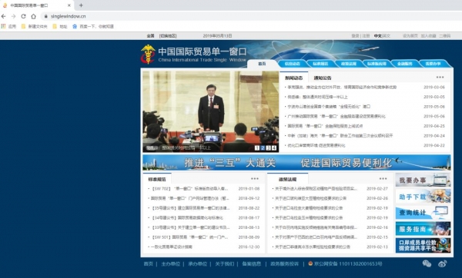Open the 我要办事 side banner
This screenshot has height=278, width=462.
[x=423, y=180]
